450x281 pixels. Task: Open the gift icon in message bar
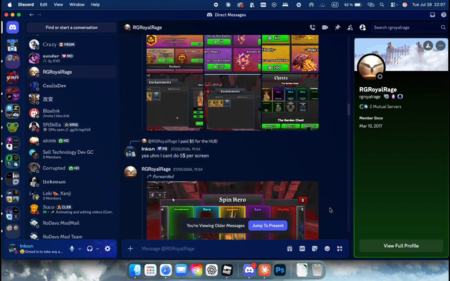coord(290,249)
